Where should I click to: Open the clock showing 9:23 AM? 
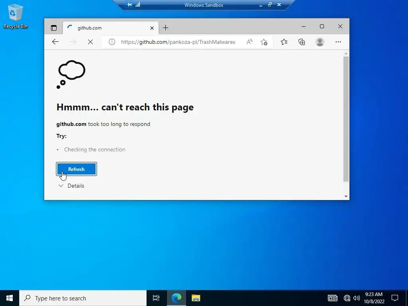click(x=374, y=298)
